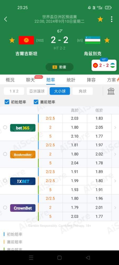Viewport: 119px width, 265px height.
Task: Tap bet365 pre-match under odds 2.05
Action: point(99,127)
